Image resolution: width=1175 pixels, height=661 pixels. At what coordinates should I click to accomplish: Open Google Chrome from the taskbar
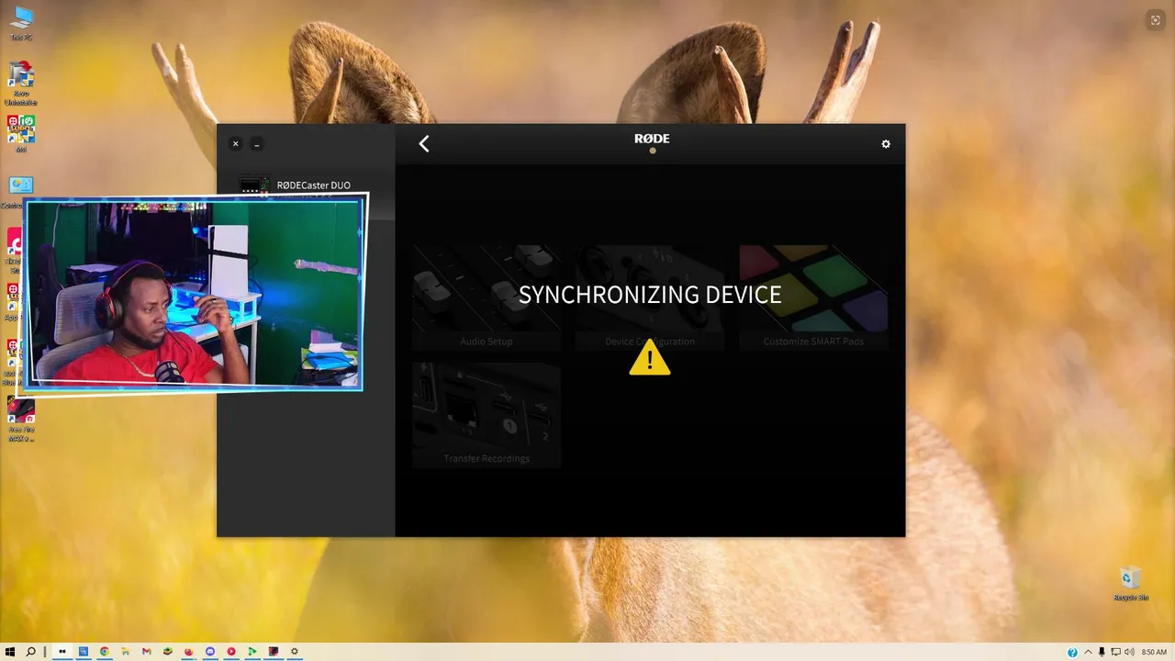pos(105,652)
